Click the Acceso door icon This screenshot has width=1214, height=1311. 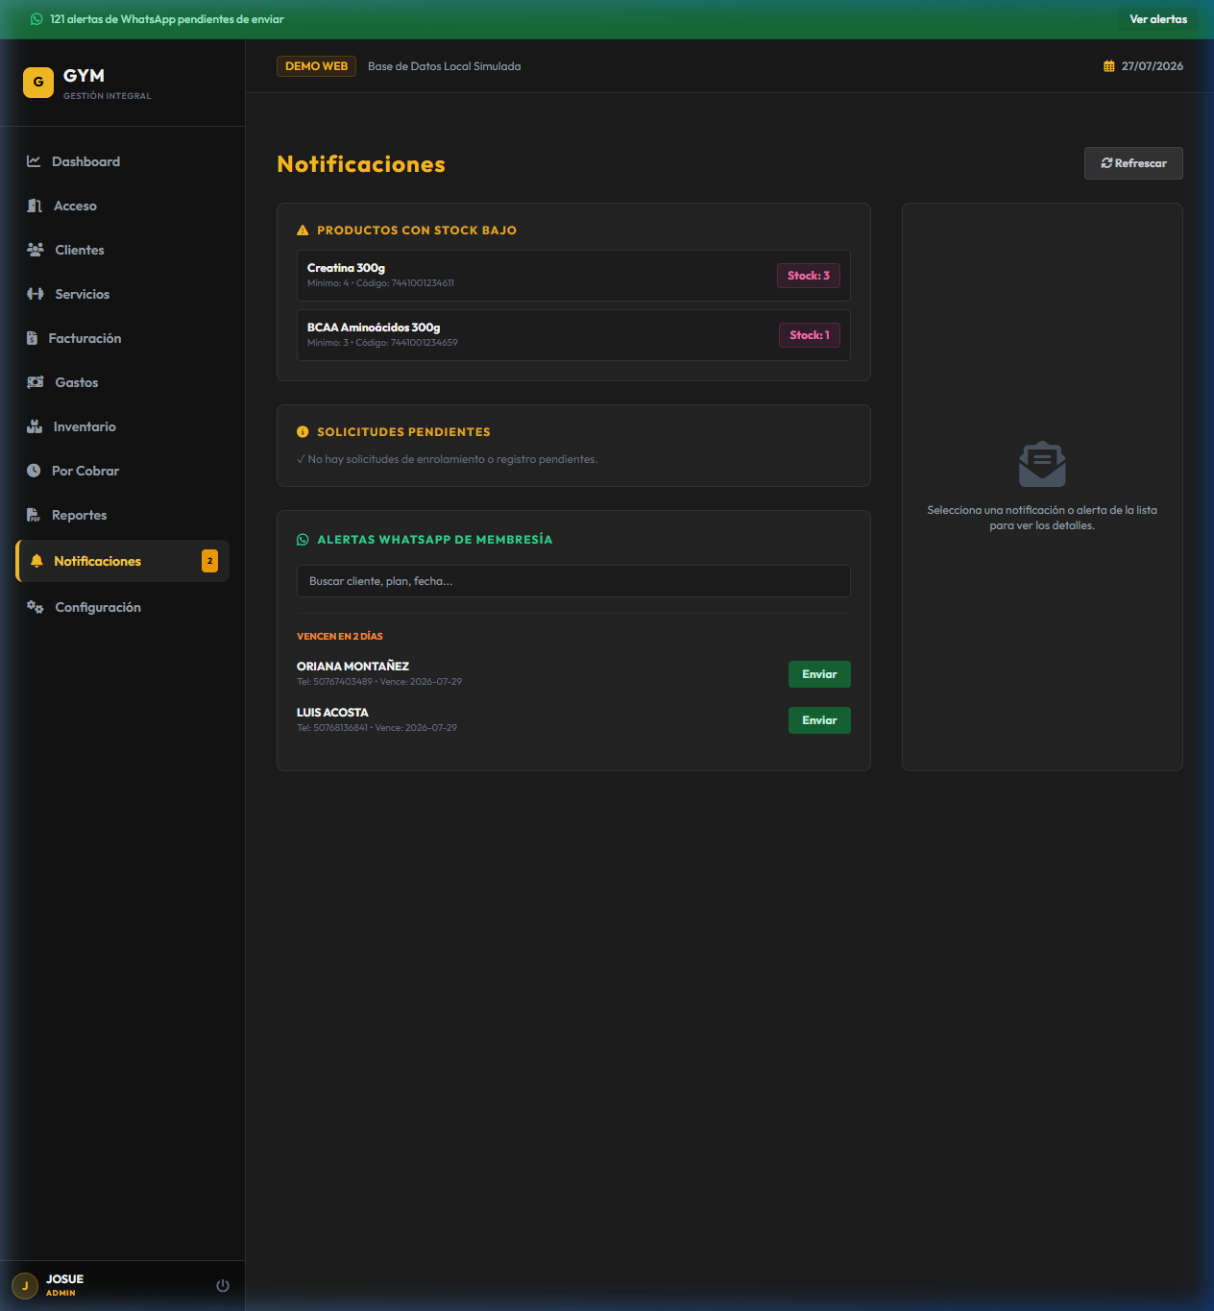point(35,206)
